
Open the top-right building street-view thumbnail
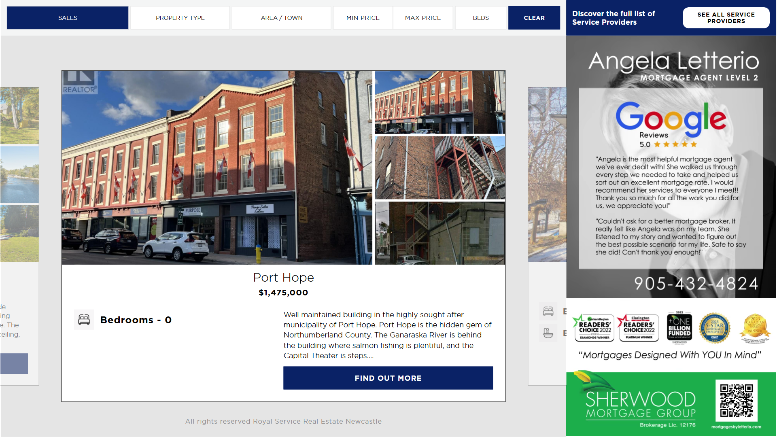pos(439,102)
